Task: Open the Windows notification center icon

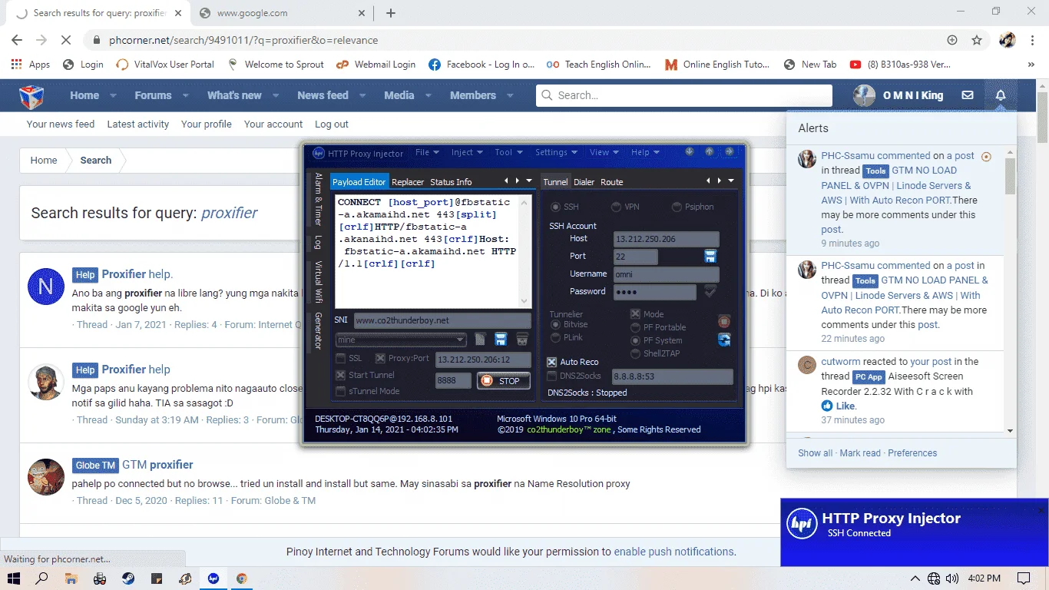Action: tap(1024, 578)
